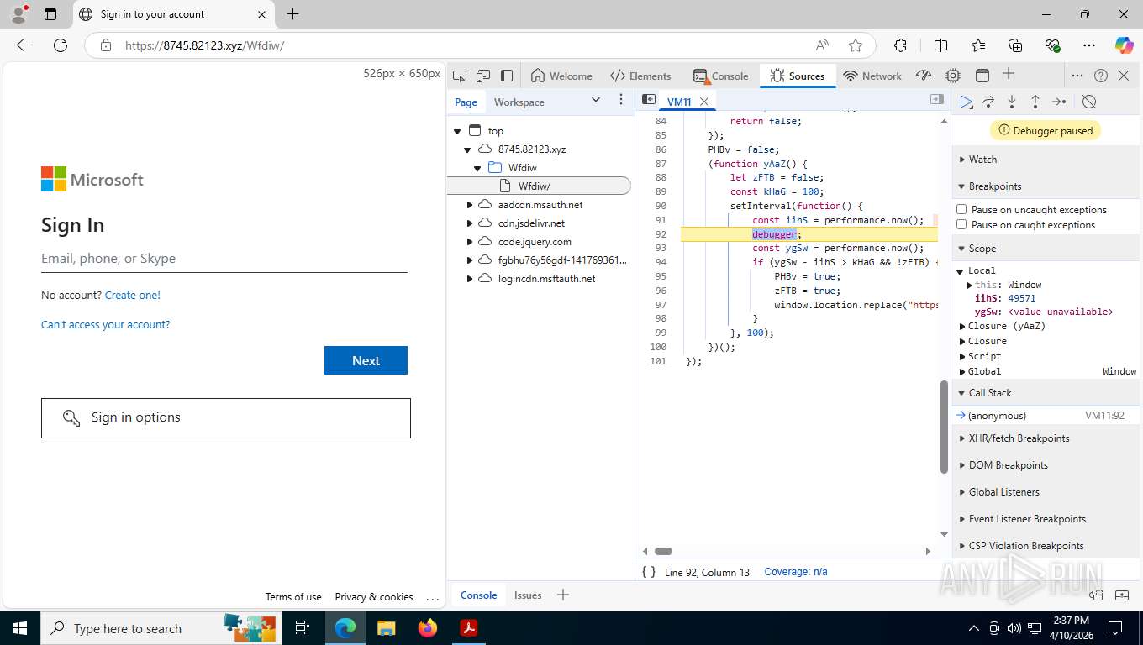Open Favorites icon in Edge toolbar
This screenshot has height=645, width=1143.
(978, 45)
